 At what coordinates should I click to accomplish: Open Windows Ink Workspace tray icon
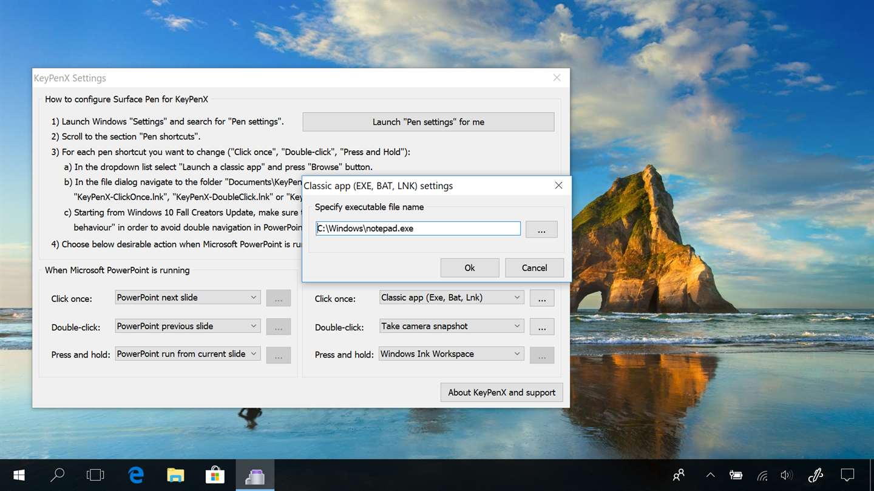[816, 475]
